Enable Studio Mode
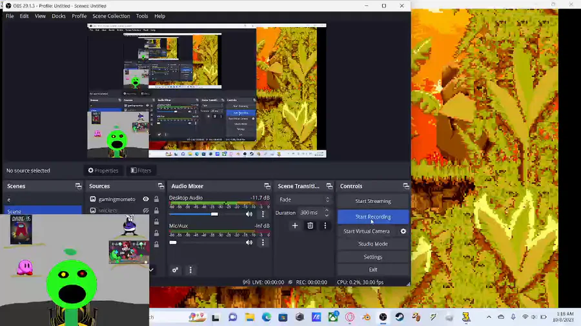Viewport: 581px width, 326px height. tap(373, 244)
